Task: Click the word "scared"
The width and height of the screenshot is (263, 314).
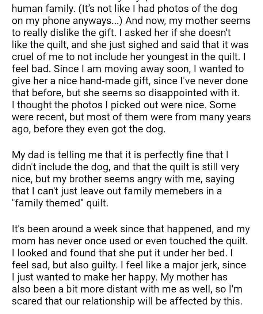Action: (26, 301)
